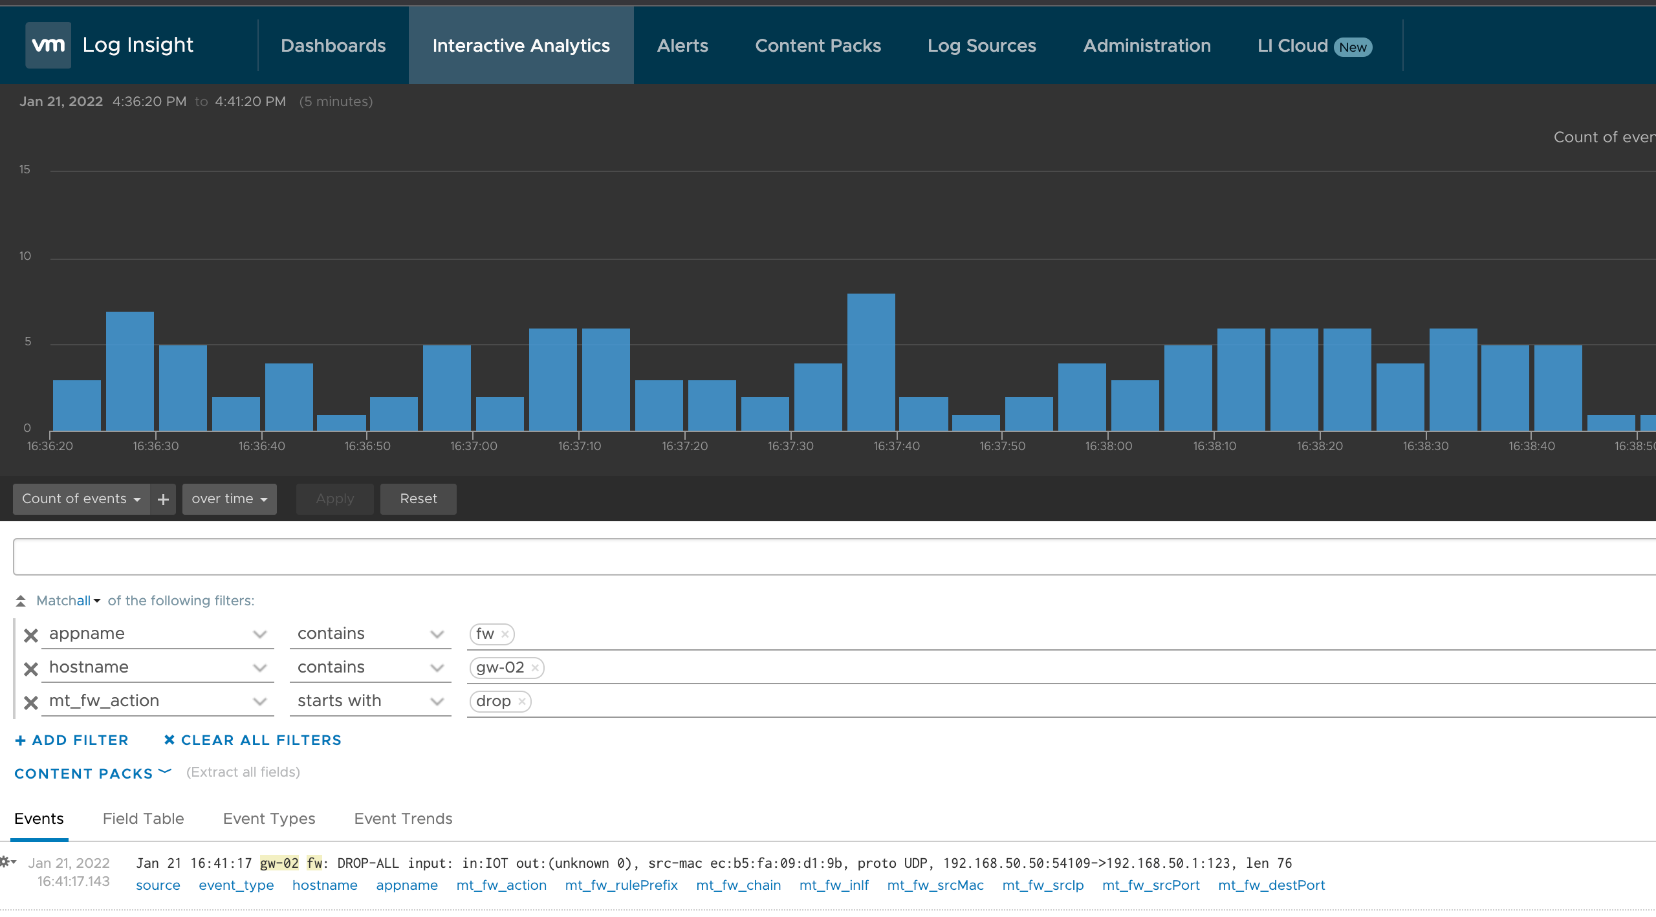
Task: Delete the drop filter value chip
Action: click(521, 702)
